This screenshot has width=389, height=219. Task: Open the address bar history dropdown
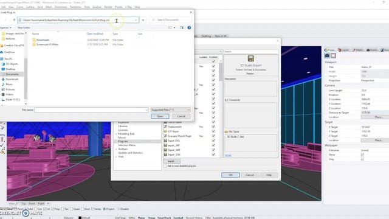tap(136, 20)
